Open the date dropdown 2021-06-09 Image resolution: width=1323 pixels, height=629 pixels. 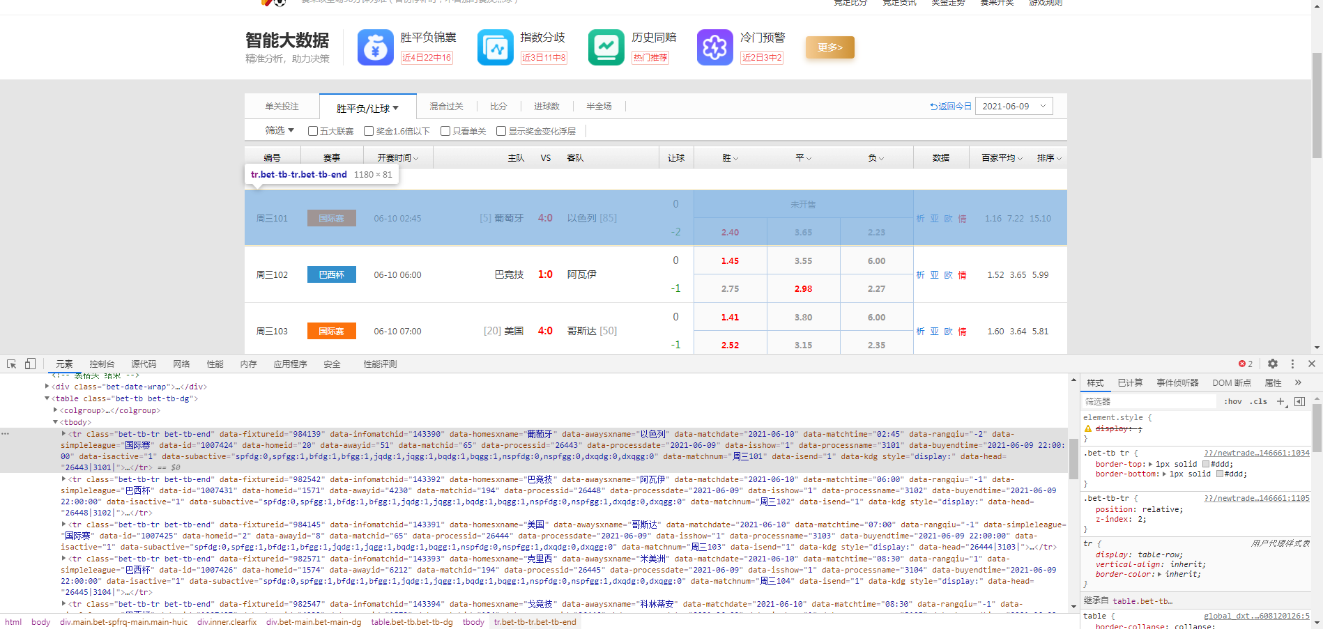1014,106
